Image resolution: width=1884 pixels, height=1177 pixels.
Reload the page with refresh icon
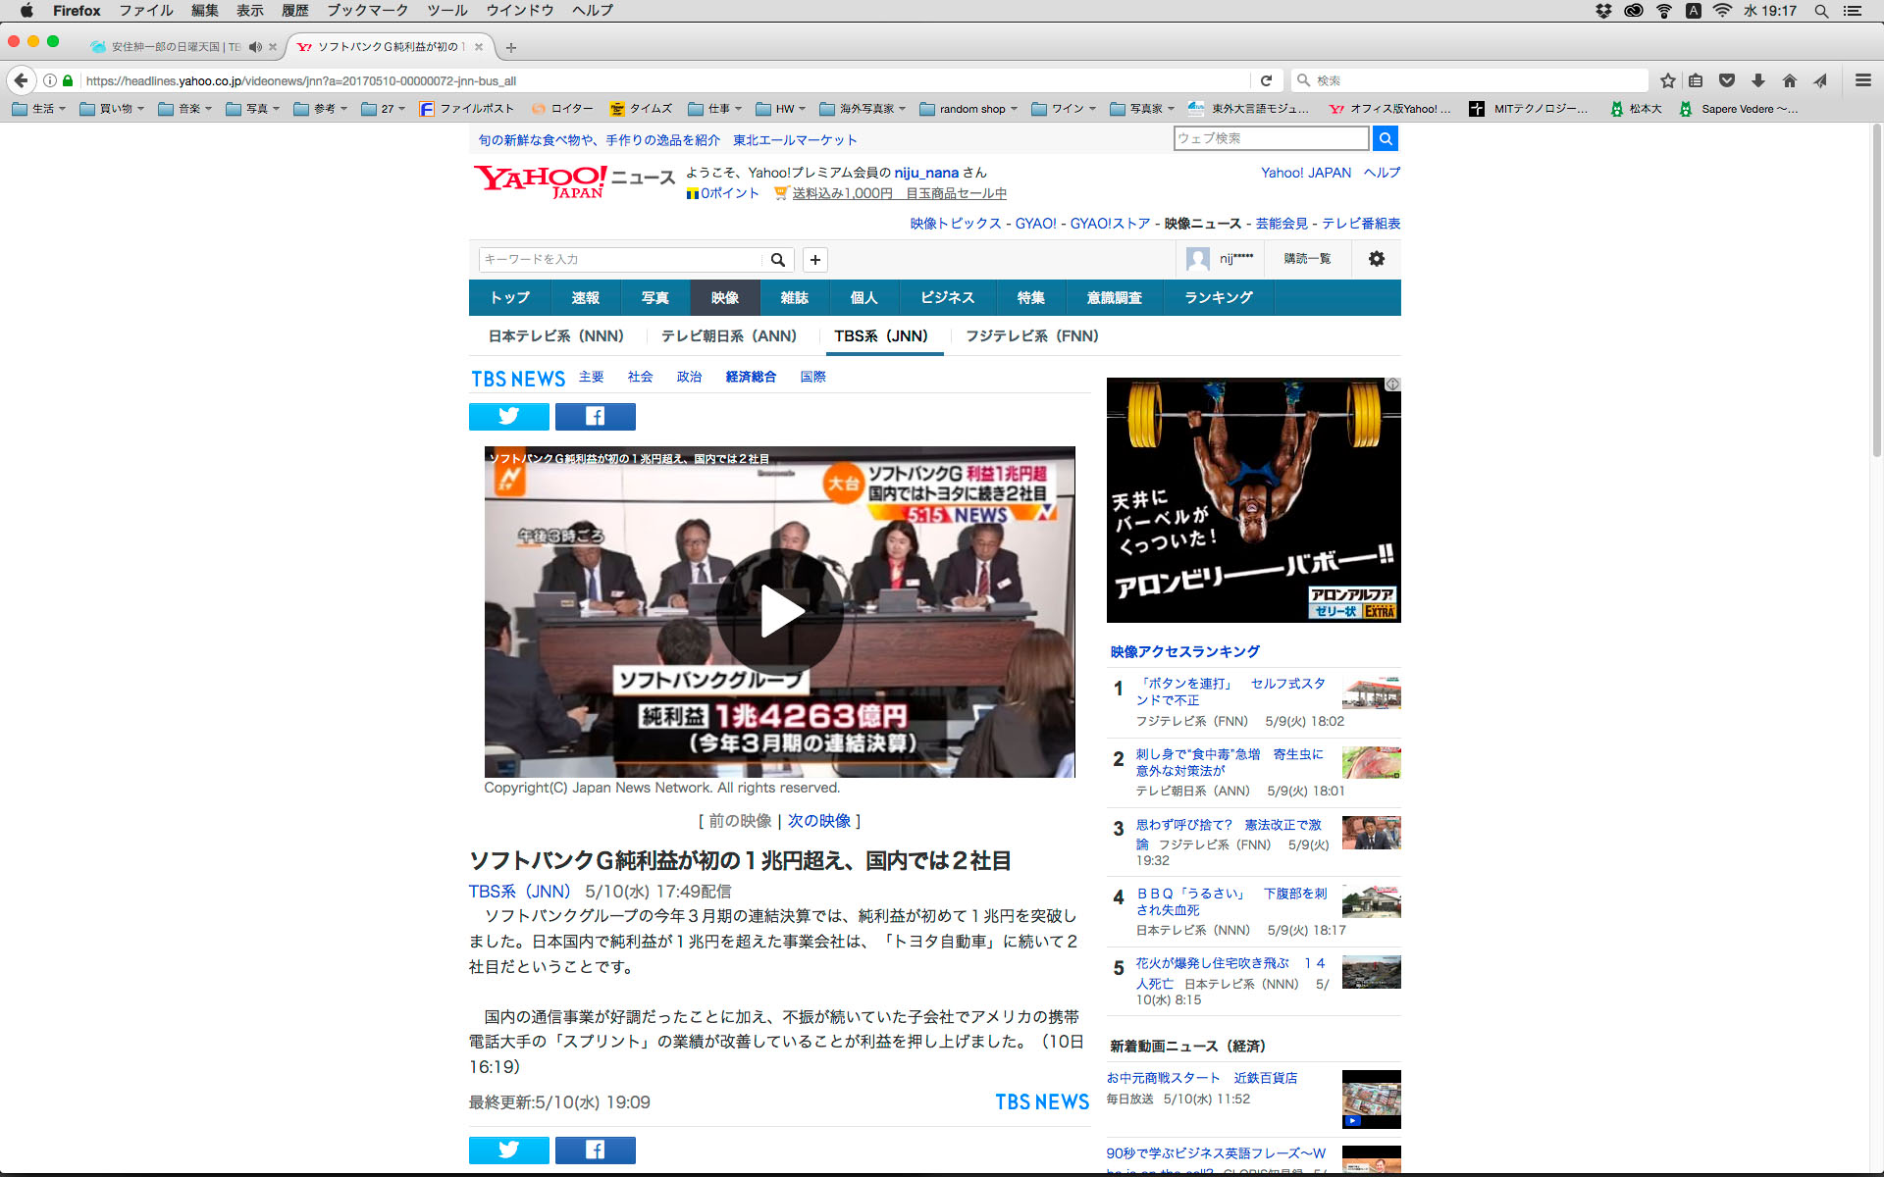1266,80
